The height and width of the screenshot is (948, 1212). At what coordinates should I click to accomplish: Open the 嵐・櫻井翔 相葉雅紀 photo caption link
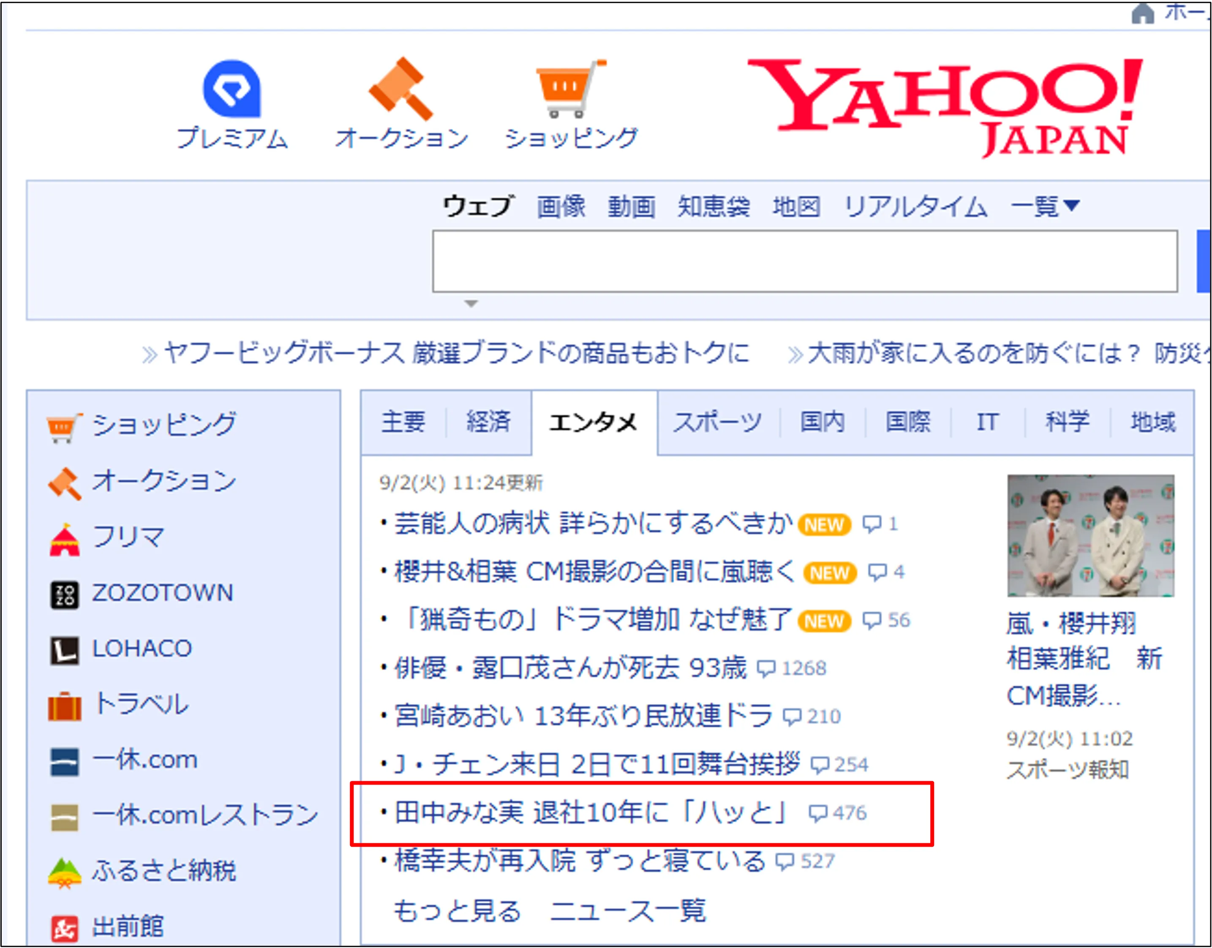1084,660
